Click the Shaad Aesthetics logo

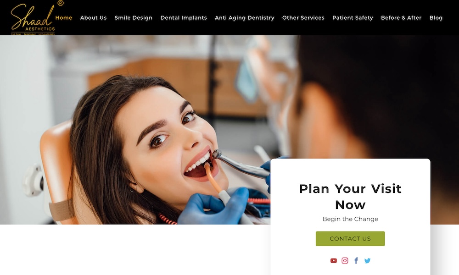[33, 18]
